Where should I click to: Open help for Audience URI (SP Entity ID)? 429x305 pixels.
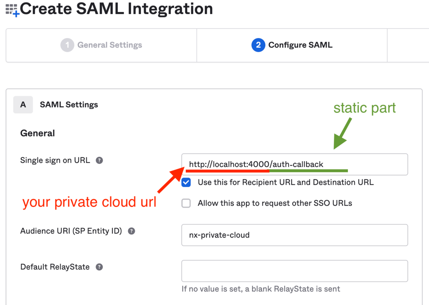(x=131, y=231)
